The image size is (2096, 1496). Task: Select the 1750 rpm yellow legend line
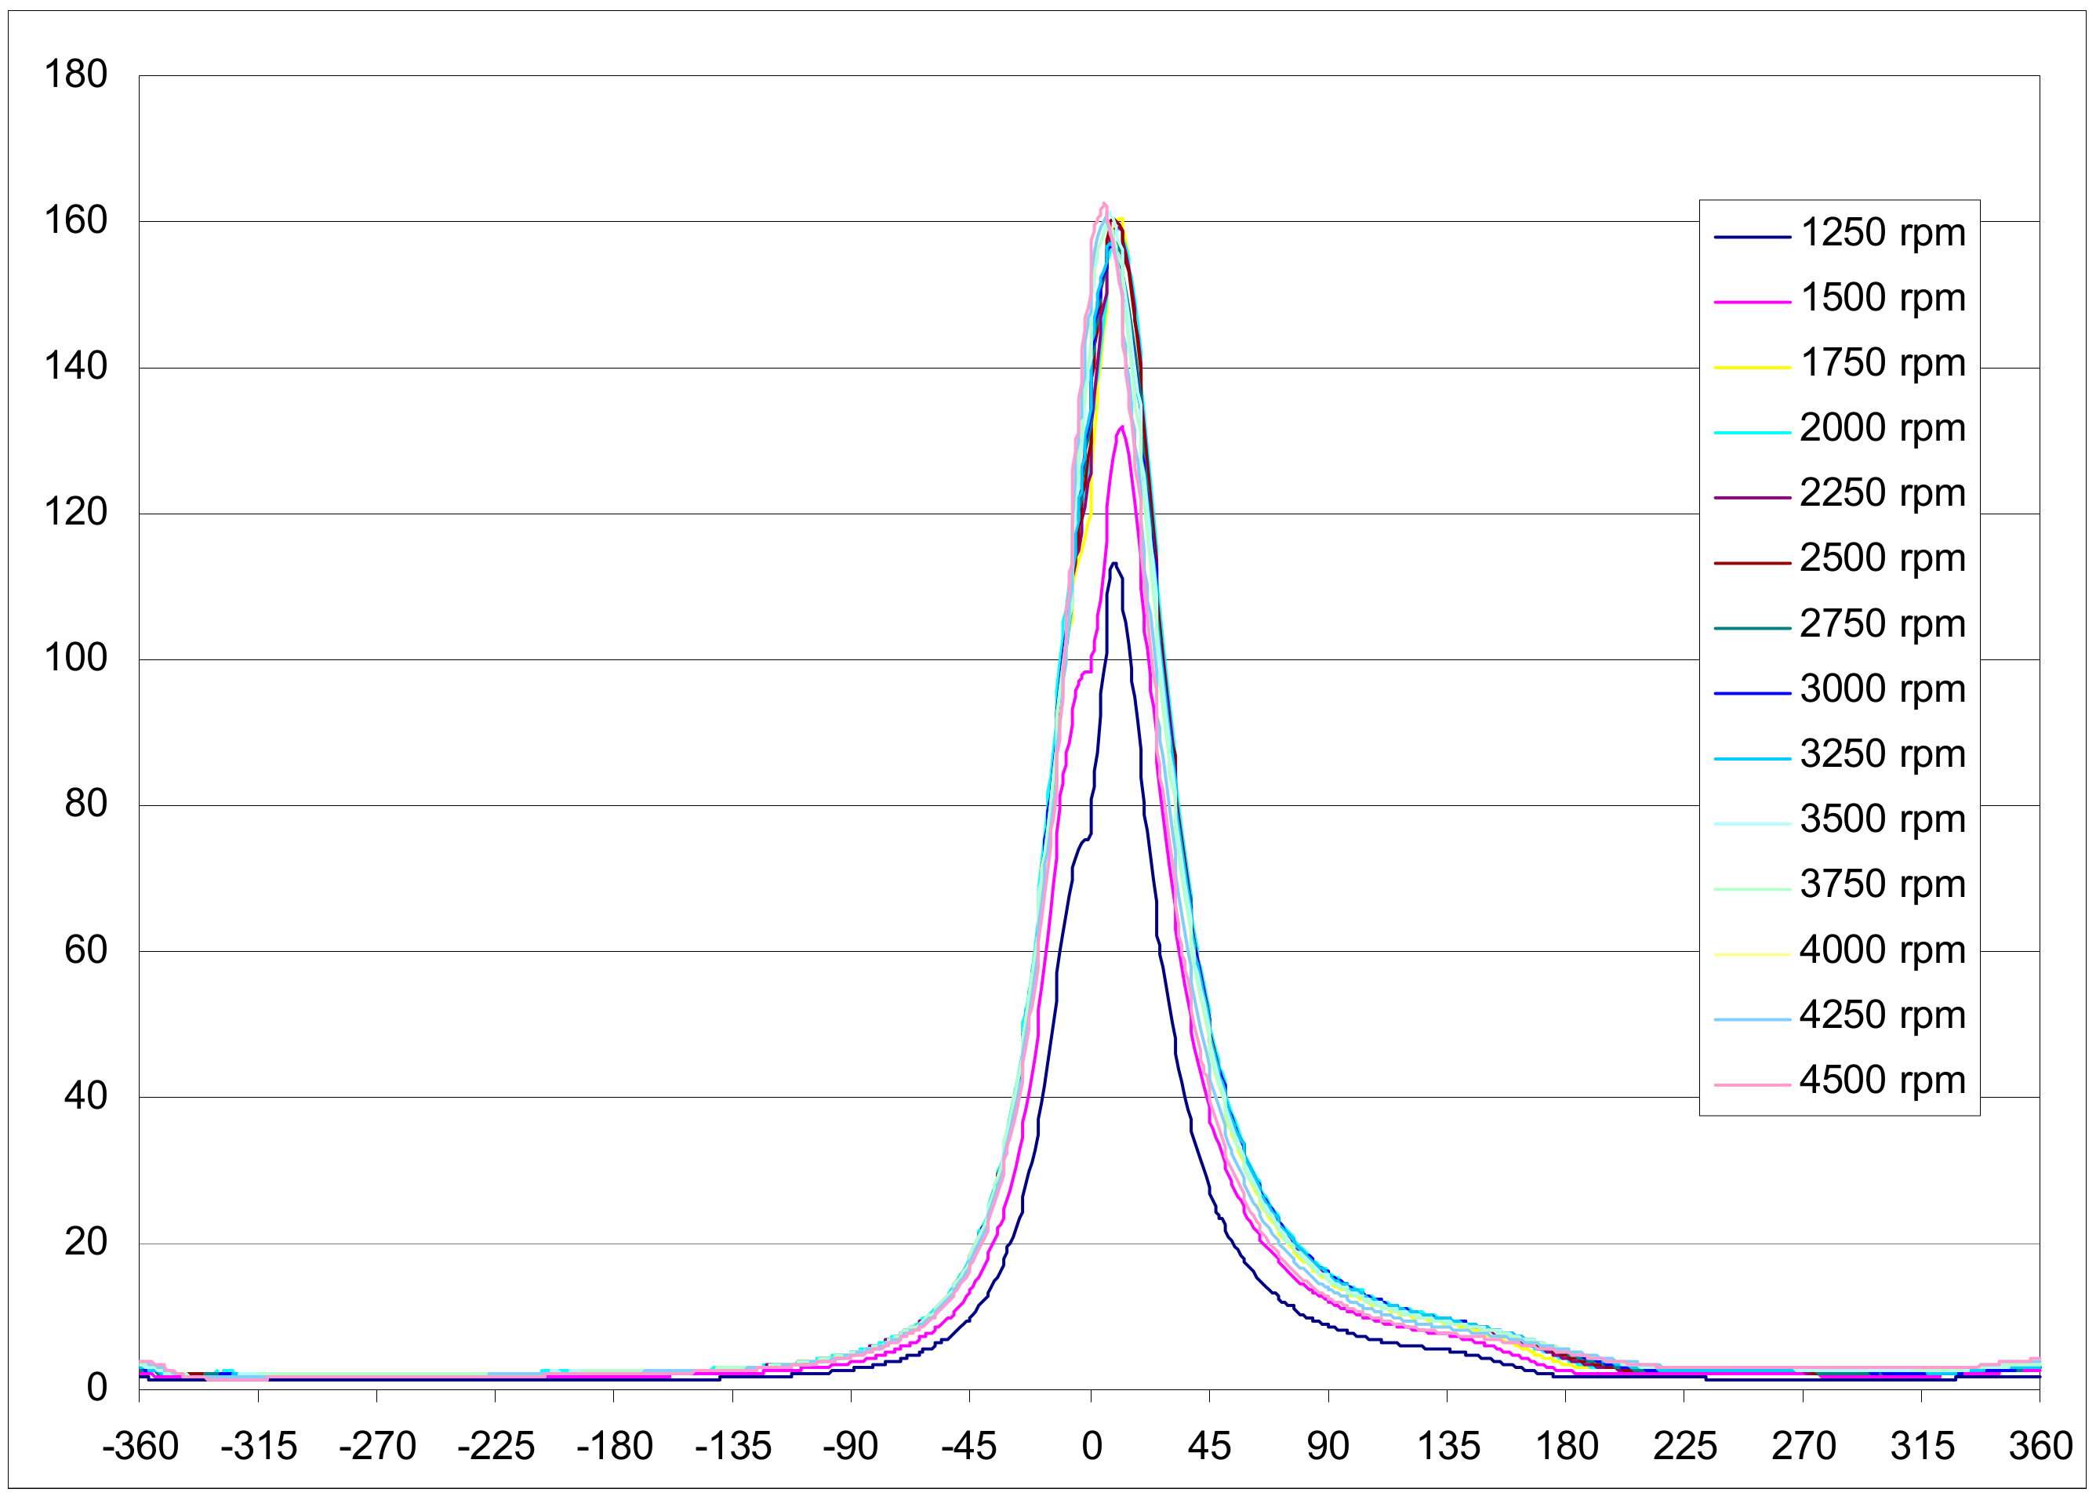[x=1752, y=368]
